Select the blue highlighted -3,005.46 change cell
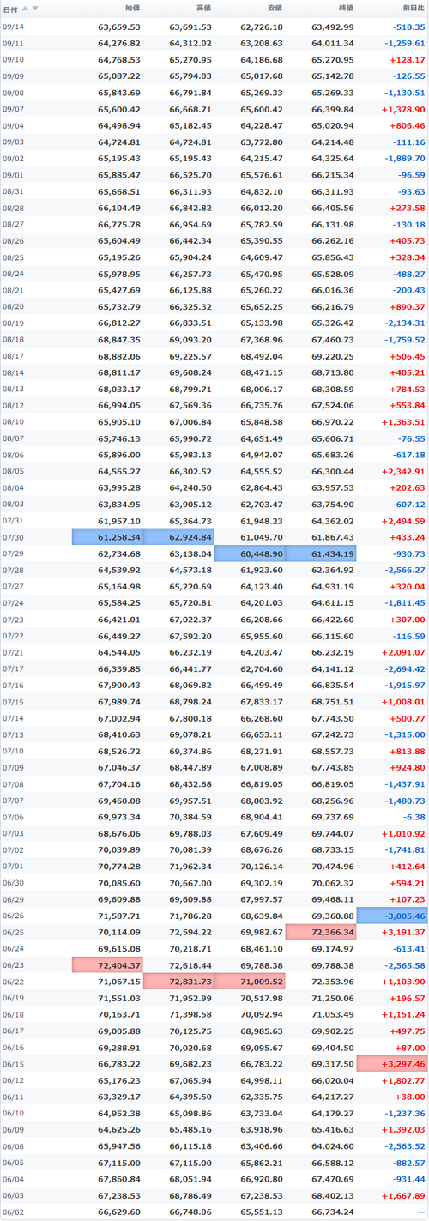 tap(392, 916)
